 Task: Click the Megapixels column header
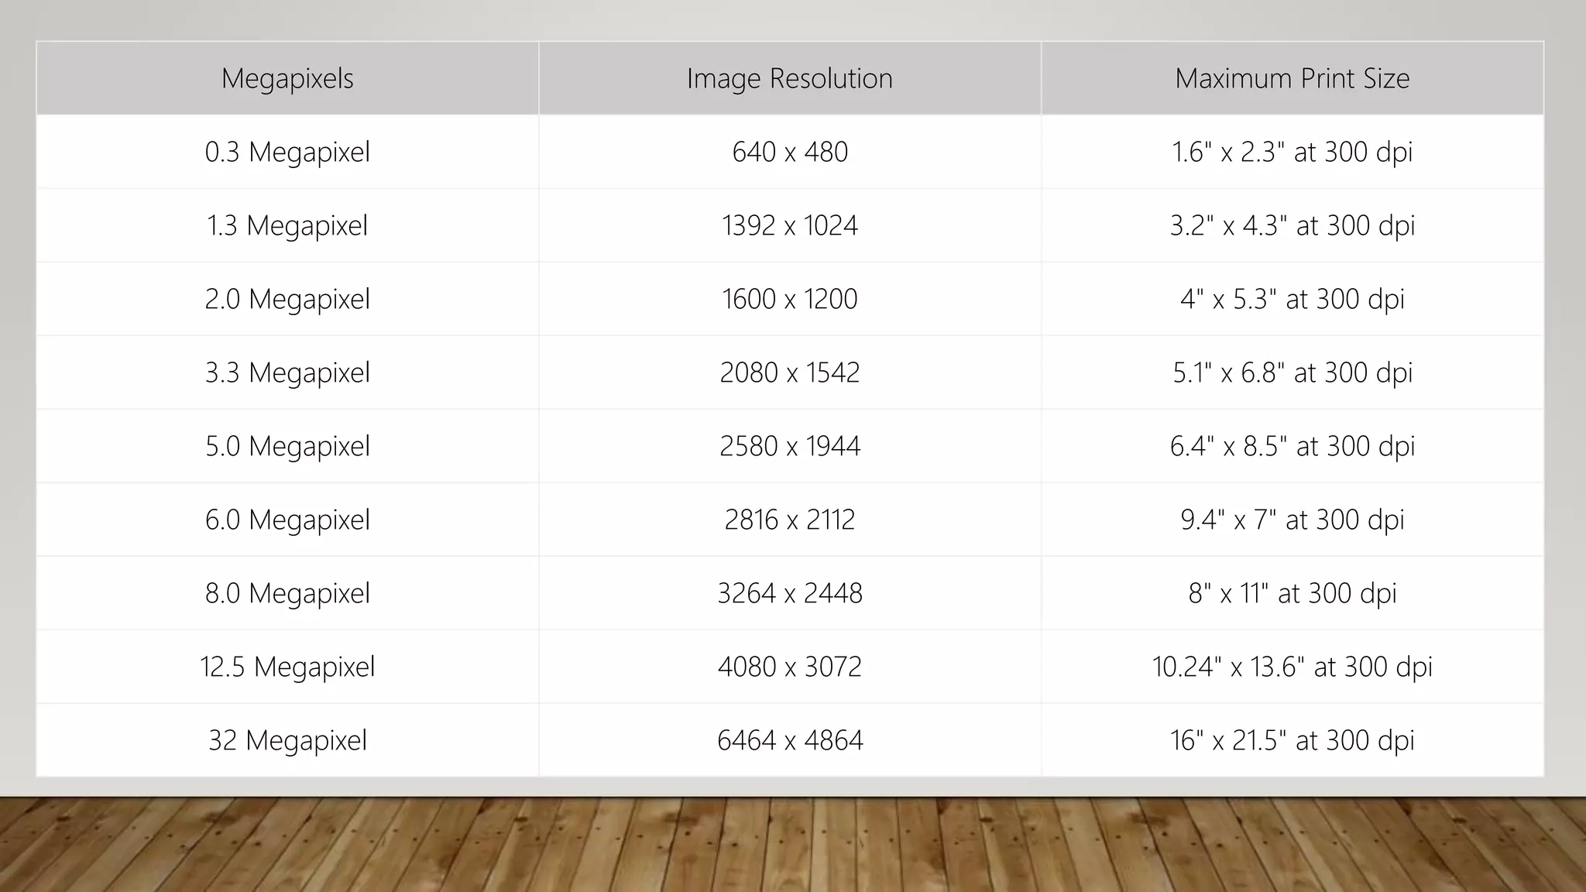[287, 78]
